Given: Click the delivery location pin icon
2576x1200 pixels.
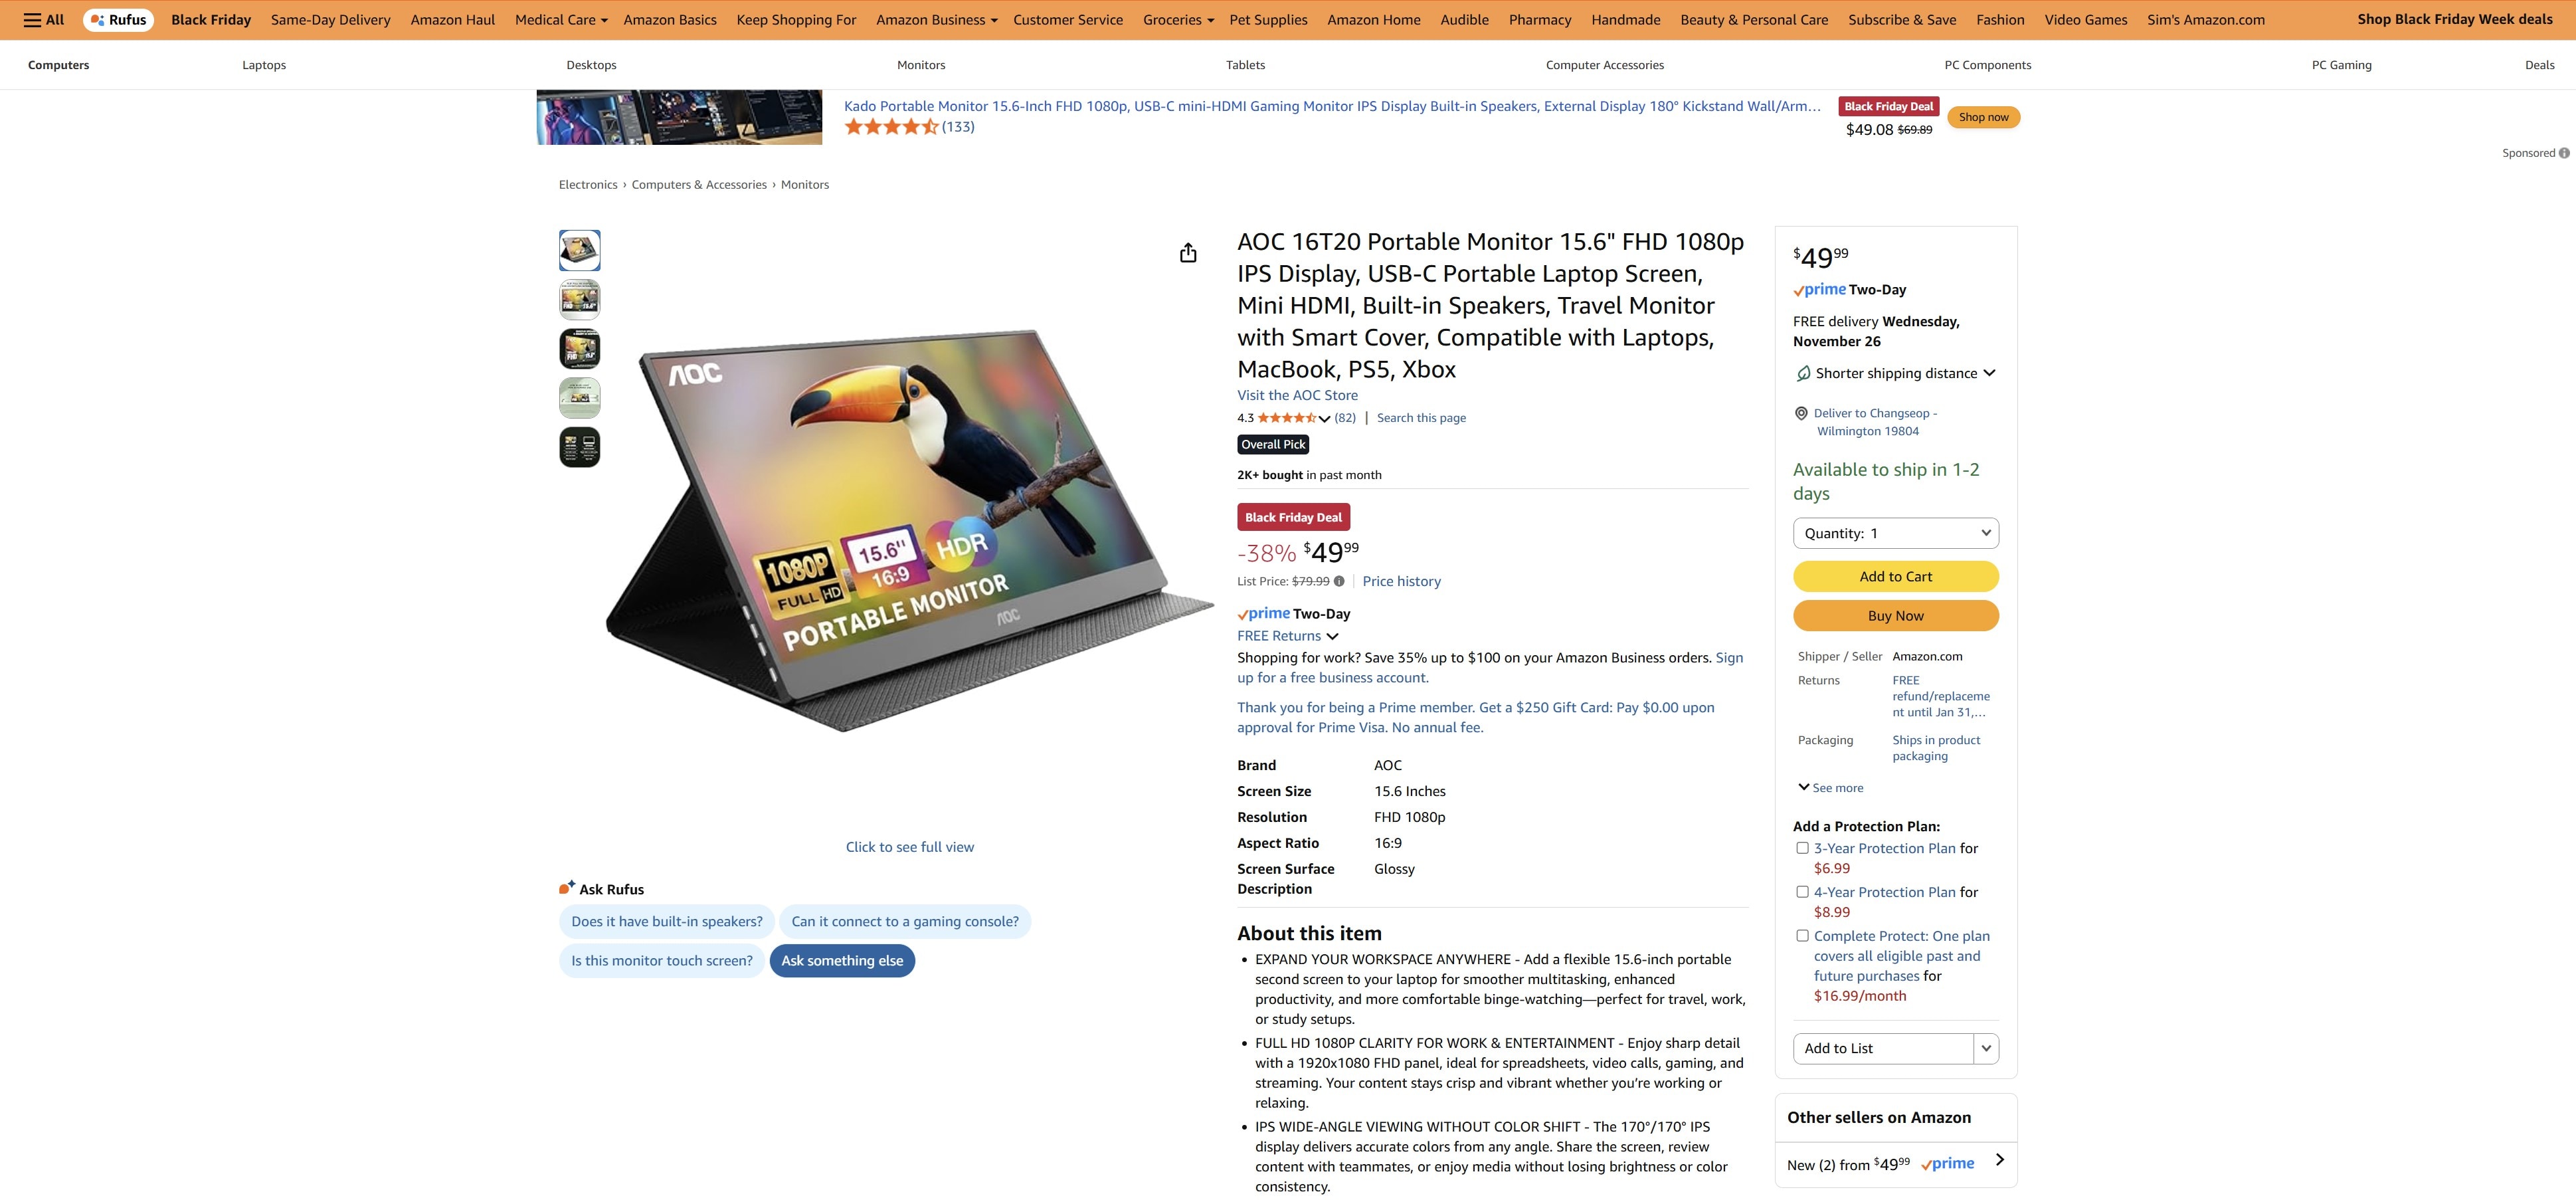Looking at the screenshot, I should (x=1801, y=413).
